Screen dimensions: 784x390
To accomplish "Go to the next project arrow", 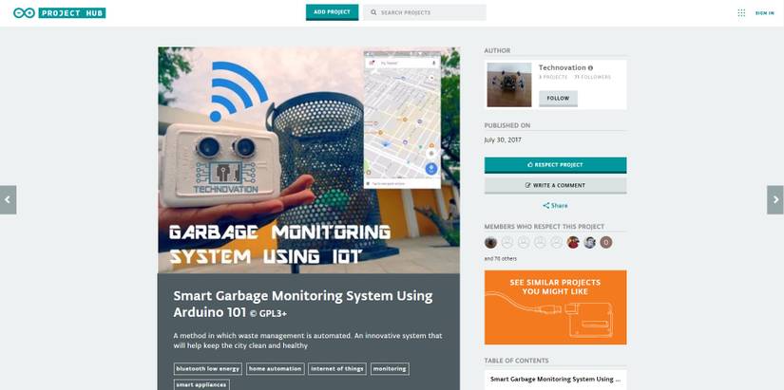I will pos(775,199).
